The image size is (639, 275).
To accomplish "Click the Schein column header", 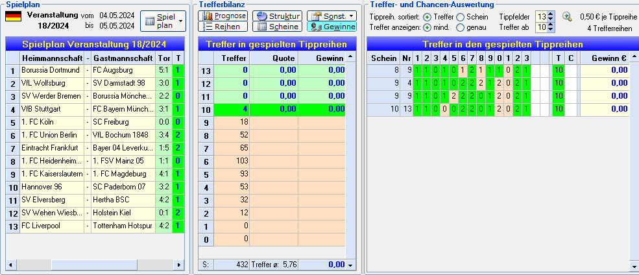I will 383,58.
